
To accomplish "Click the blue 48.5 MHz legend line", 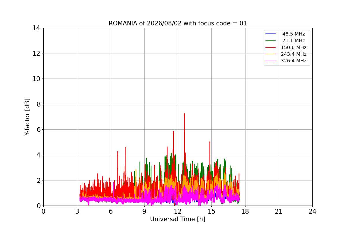I will pyautogui.click(x=271, y=34).
